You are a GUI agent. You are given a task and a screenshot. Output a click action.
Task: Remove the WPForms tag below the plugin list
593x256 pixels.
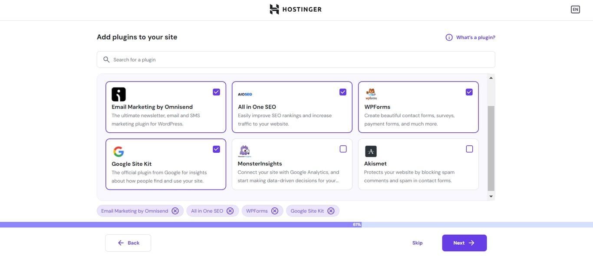275,210
